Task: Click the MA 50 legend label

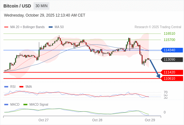Action: point(59,27)
